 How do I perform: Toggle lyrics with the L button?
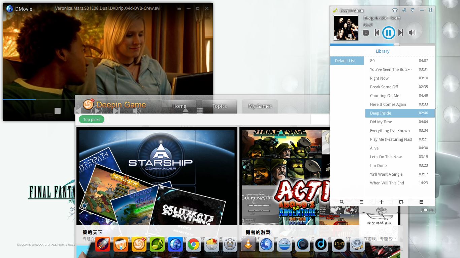[366, 33]
